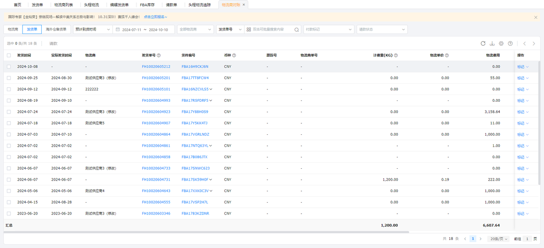This screenshot has height=248, width=544.
Task: Click the 点击立即报名 banner link
Action: [x=155, y=17]
